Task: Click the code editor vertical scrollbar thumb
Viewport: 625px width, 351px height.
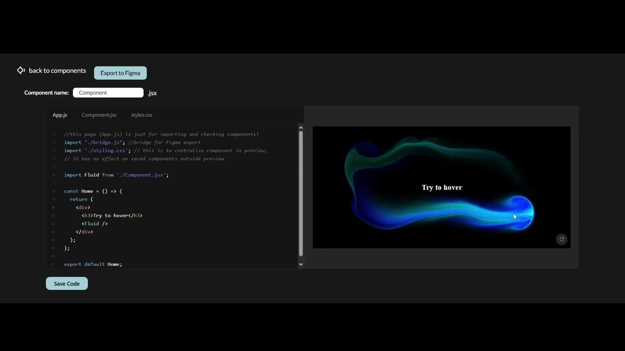Action: tap(301, 193)
